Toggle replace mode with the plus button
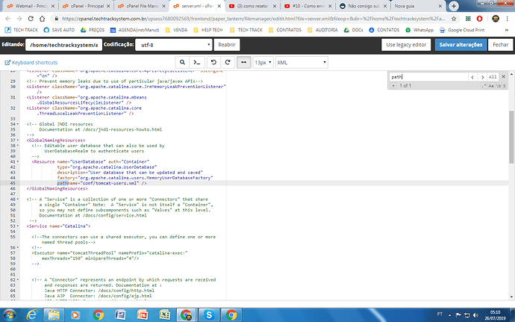 pos(393,85)
